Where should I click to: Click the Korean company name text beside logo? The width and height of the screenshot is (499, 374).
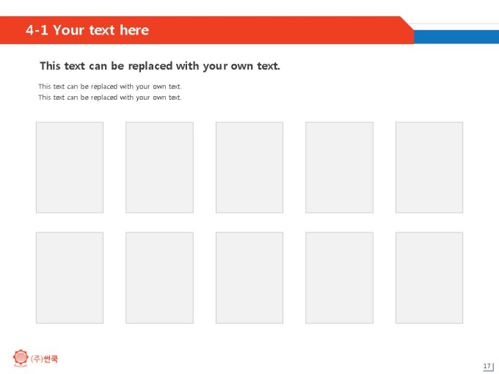(x=44, y=359)
